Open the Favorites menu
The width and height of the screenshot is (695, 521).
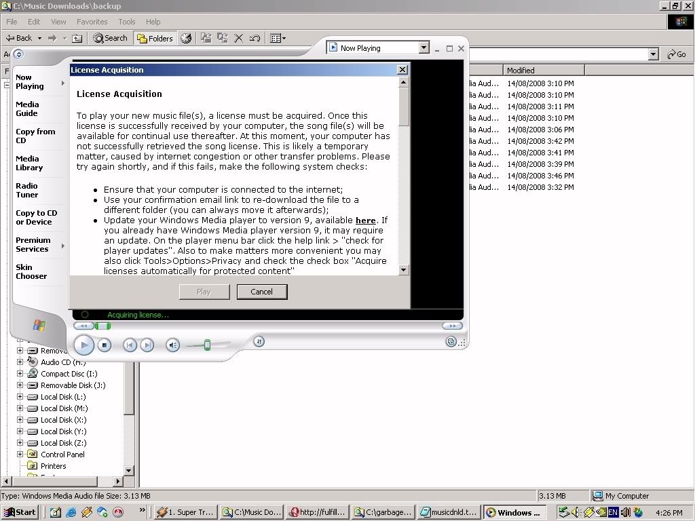click(x=92, y=22)
